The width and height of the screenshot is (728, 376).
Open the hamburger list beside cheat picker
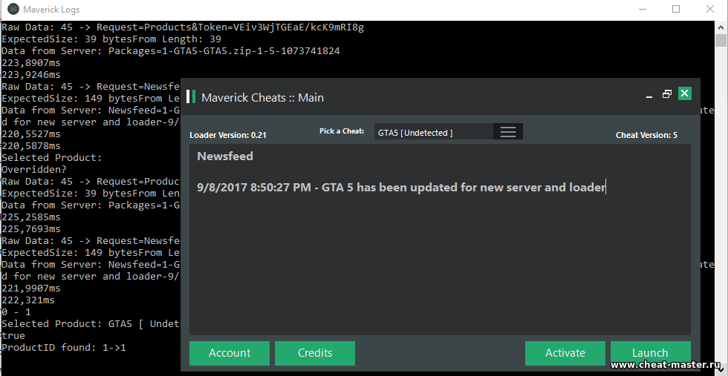pyautogui.click(x=508, y=131)
